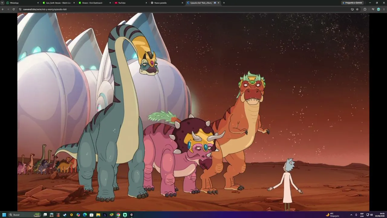387x218 pixels.
Task: Show hidden system tray icons
Action: (351, 215)
